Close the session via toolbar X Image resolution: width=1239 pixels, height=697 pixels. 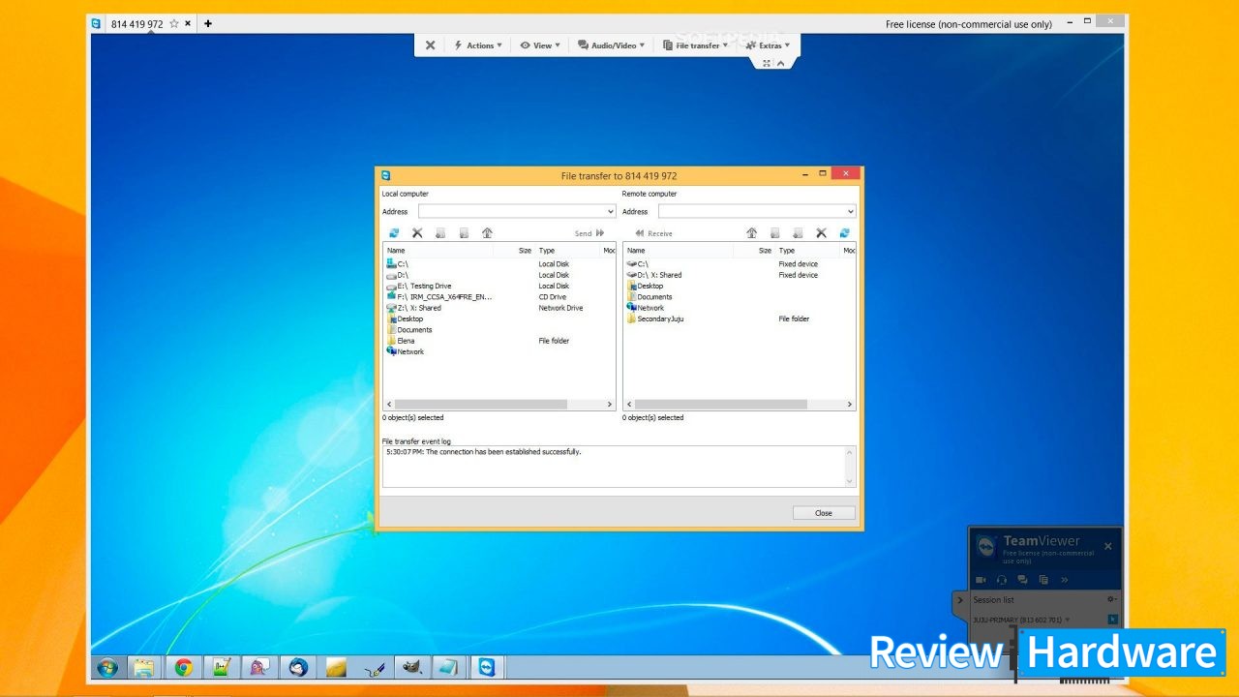pos(430,45)
